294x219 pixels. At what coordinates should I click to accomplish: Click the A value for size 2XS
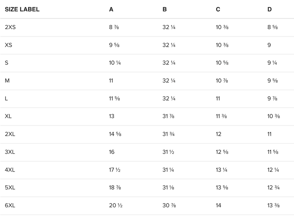point(114,27)
